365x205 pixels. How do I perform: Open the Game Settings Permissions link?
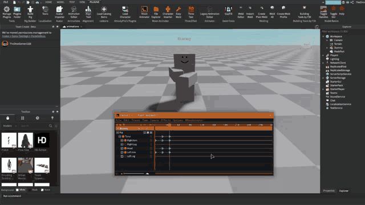(24, 36)
